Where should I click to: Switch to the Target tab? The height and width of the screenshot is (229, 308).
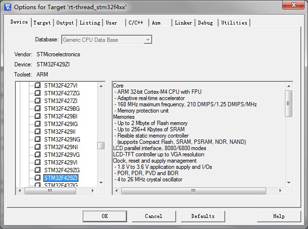[x=42, y=23]
